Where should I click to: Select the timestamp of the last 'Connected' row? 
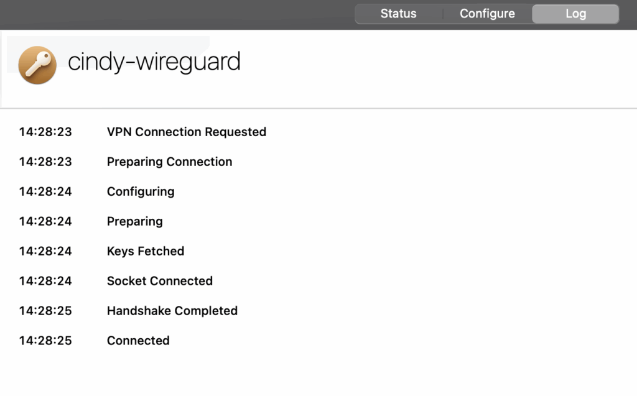(45, 341)
